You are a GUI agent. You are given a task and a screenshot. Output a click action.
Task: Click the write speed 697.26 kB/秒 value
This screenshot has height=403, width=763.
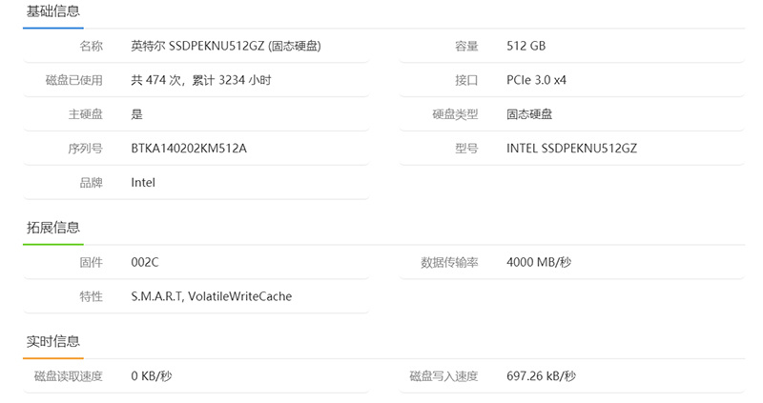pyautogui.click(x=541, y=376)
